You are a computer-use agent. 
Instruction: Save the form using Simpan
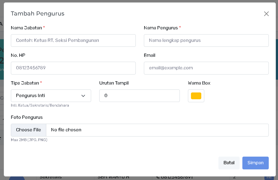(255, 163)
